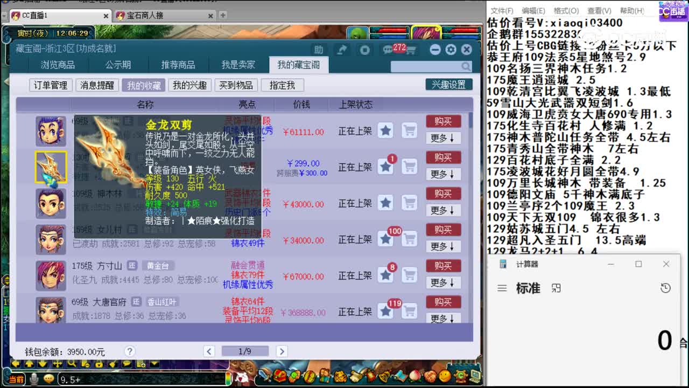Click the share arrow icon in title bar

(x=342, y=50)
